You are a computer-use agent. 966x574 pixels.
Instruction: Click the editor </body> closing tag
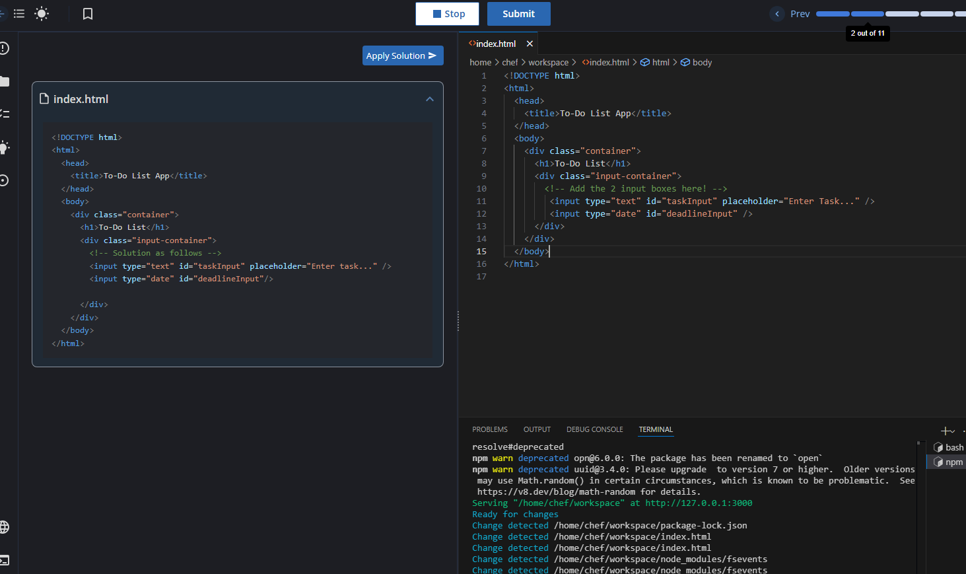tap(532, 251)
